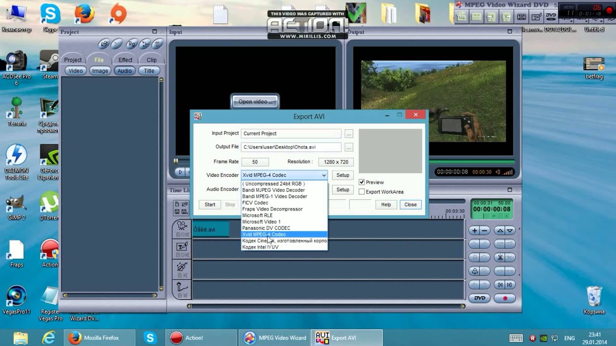
Task: Click the voice track microphone icon
Action: point(182,287)
